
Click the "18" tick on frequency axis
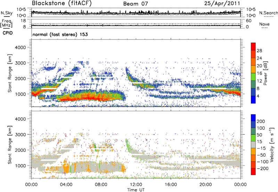click(23, 21)
